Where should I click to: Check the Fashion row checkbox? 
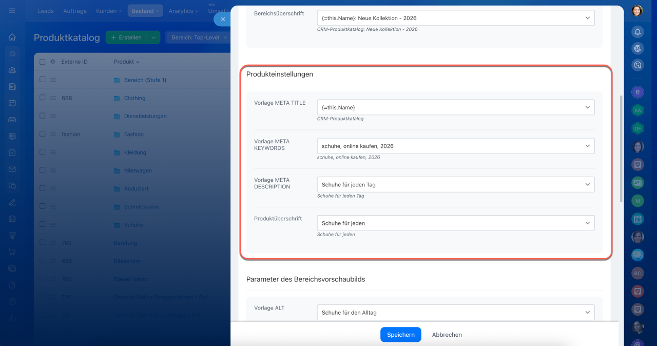click(43, 134)
